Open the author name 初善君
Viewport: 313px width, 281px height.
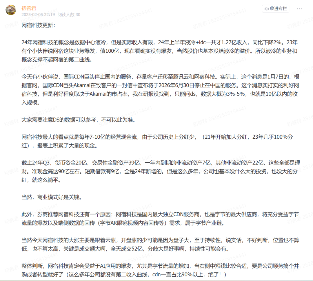tap(29, 8)
